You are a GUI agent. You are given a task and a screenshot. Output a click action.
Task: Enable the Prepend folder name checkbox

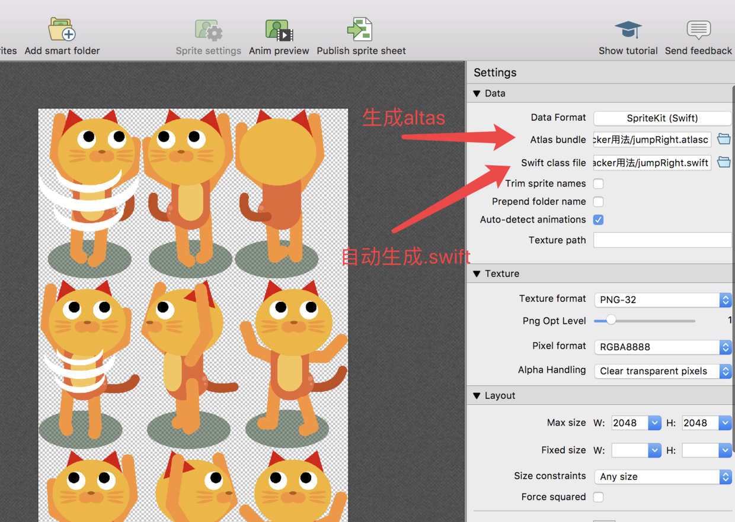(x=599, y=201)
